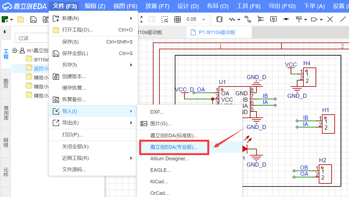Choose Altium Designer... import option
349x197 pixels.
pos(190,159)
